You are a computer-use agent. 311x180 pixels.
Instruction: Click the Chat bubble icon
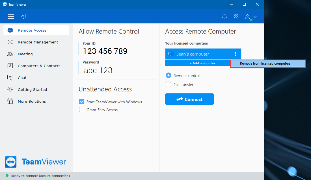tap(10, 78)
